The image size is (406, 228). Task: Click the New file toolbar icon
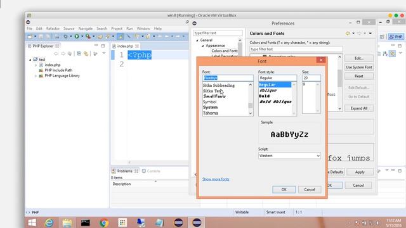tap(30, 37)
